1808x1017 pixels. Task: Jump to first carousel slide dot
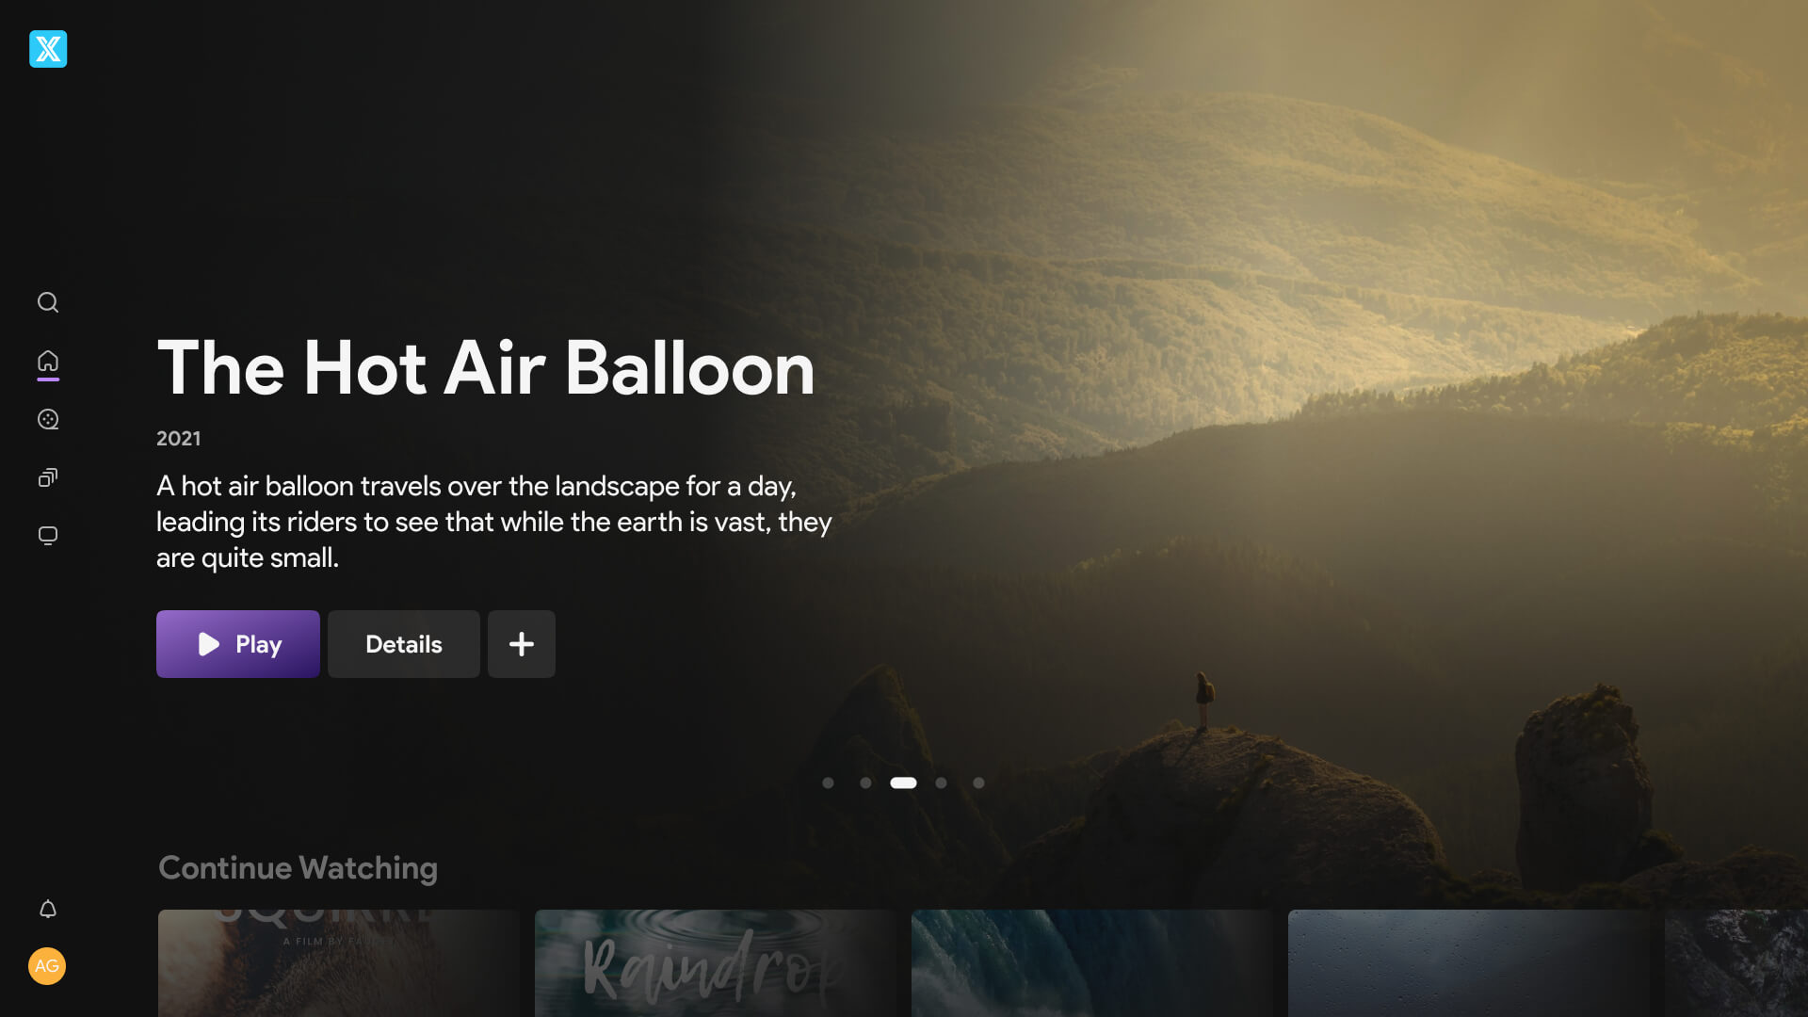(x=828, y=783)
